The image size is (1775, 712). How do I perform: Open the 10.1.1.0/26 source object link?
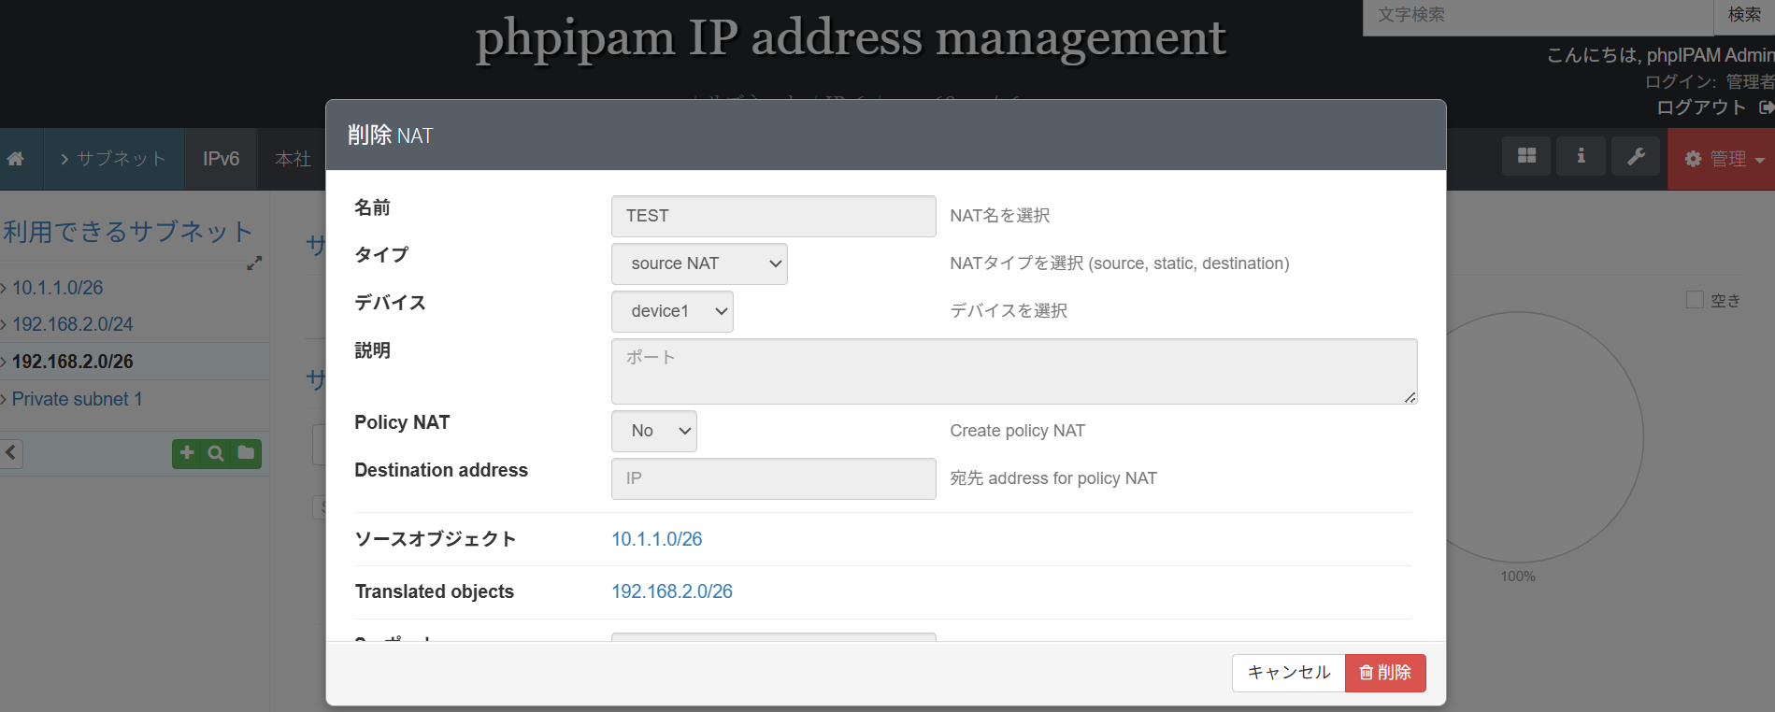tap(656, 539)
